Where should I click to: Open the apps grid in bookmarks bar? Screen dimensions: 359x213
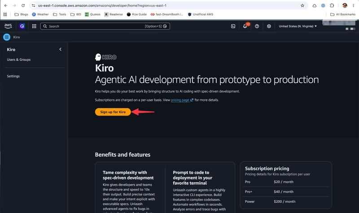pyautogui.click(x=5, y=14)
